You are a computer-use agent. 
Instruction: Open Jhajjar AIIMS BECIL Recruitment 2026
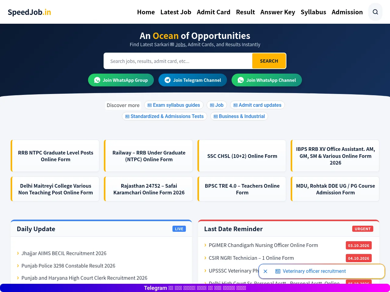click(64, 253)
